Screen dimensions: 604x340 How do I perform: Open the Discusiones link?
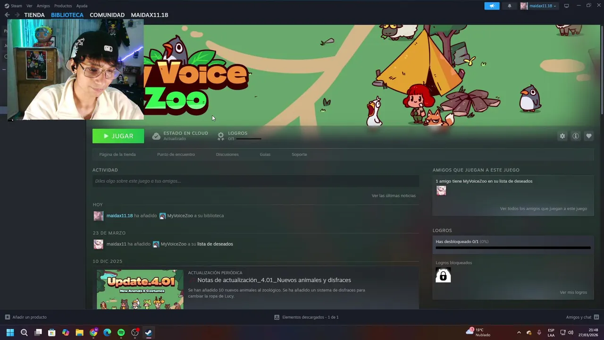tap(227, 154)
